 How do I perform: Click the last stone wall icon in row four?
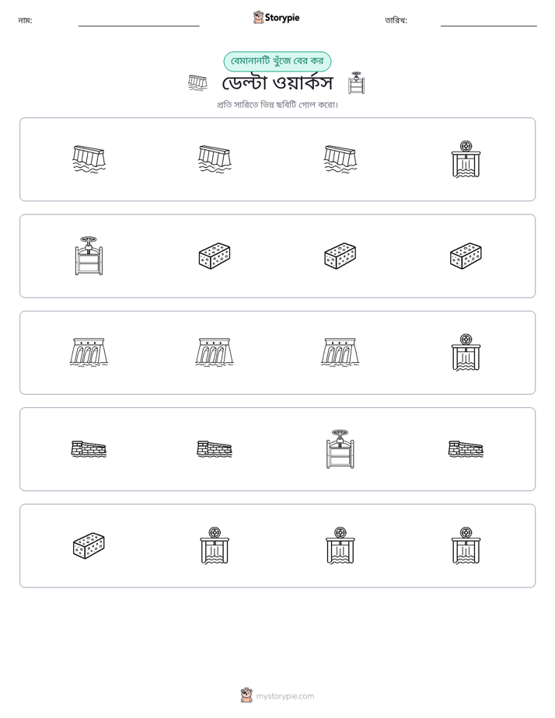(466, 449)
